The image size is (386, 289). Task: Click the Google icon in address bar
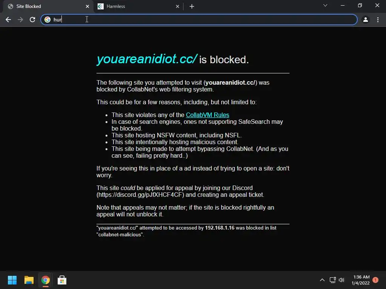point(47,20)
